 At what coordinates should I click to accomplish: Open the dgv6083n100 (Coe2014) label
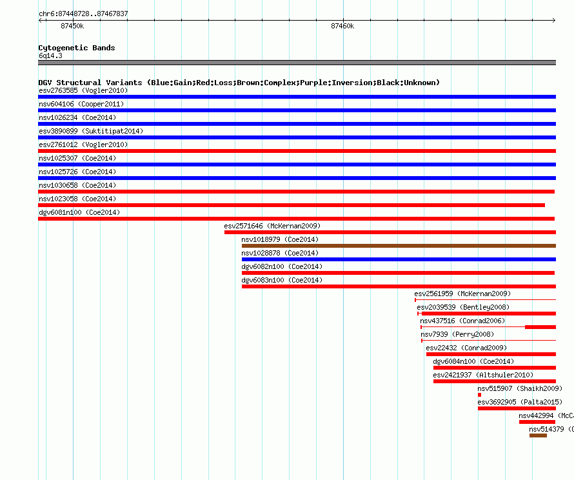tap(282, 280)
